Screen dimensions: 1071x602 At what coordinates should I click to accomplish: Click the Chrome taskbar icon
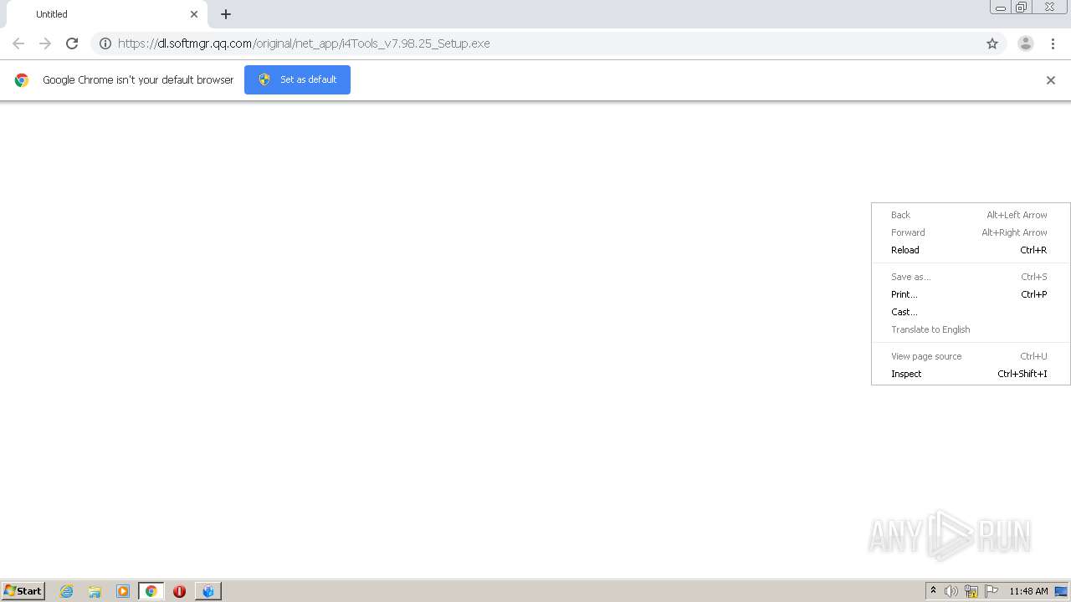tap(151, 591)
